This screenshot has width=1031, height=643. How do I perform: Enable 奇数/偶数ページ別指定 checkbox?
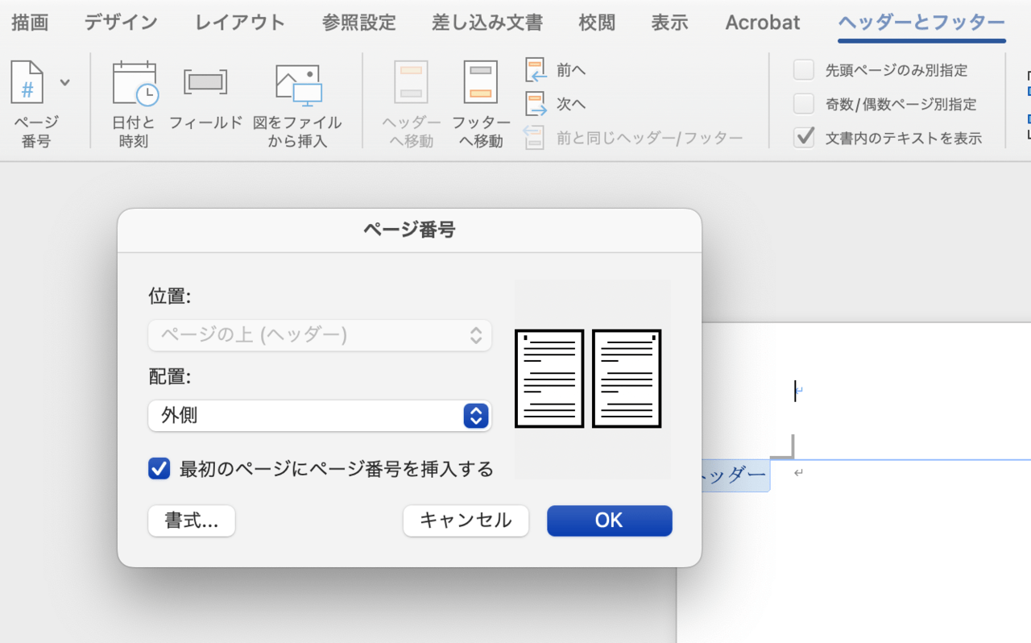point(804,104)
